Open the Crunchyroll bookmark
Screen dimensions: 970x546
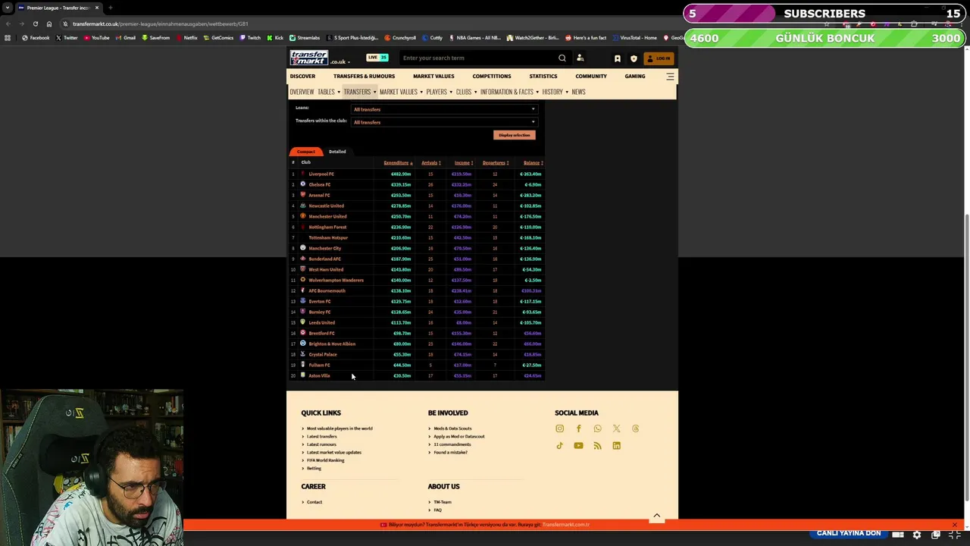point(400,38)
